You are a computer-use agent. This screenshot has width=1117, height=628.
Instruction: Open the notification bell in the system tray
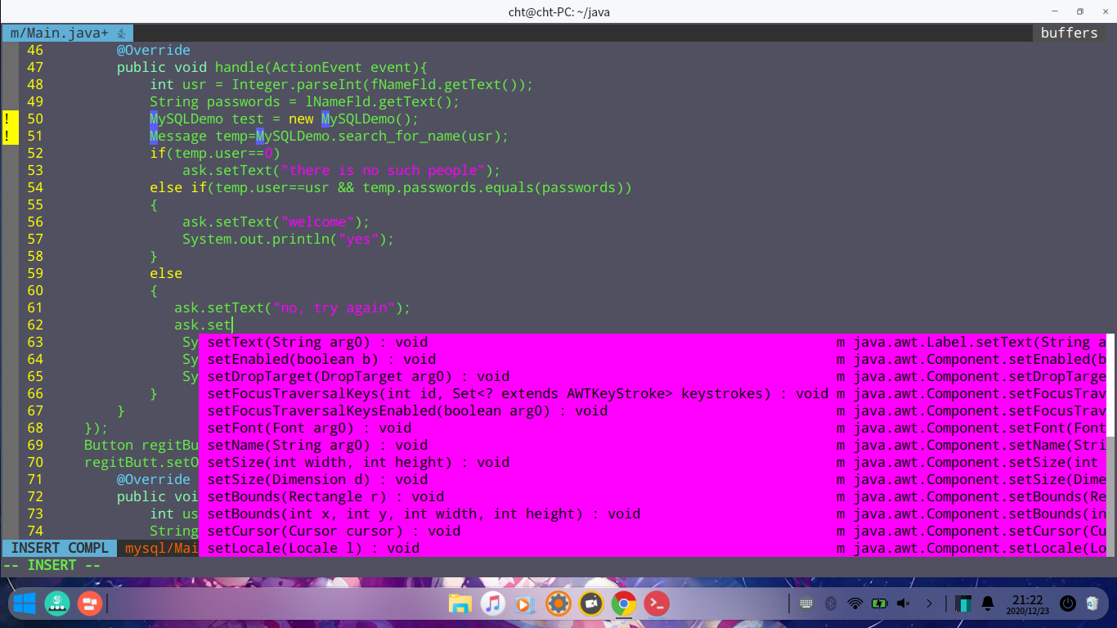987,603
